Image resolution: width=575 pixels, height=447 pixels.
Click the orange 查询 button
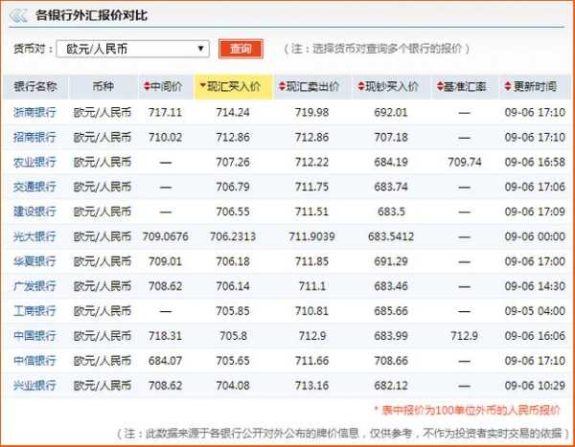(x=241, y=49)
